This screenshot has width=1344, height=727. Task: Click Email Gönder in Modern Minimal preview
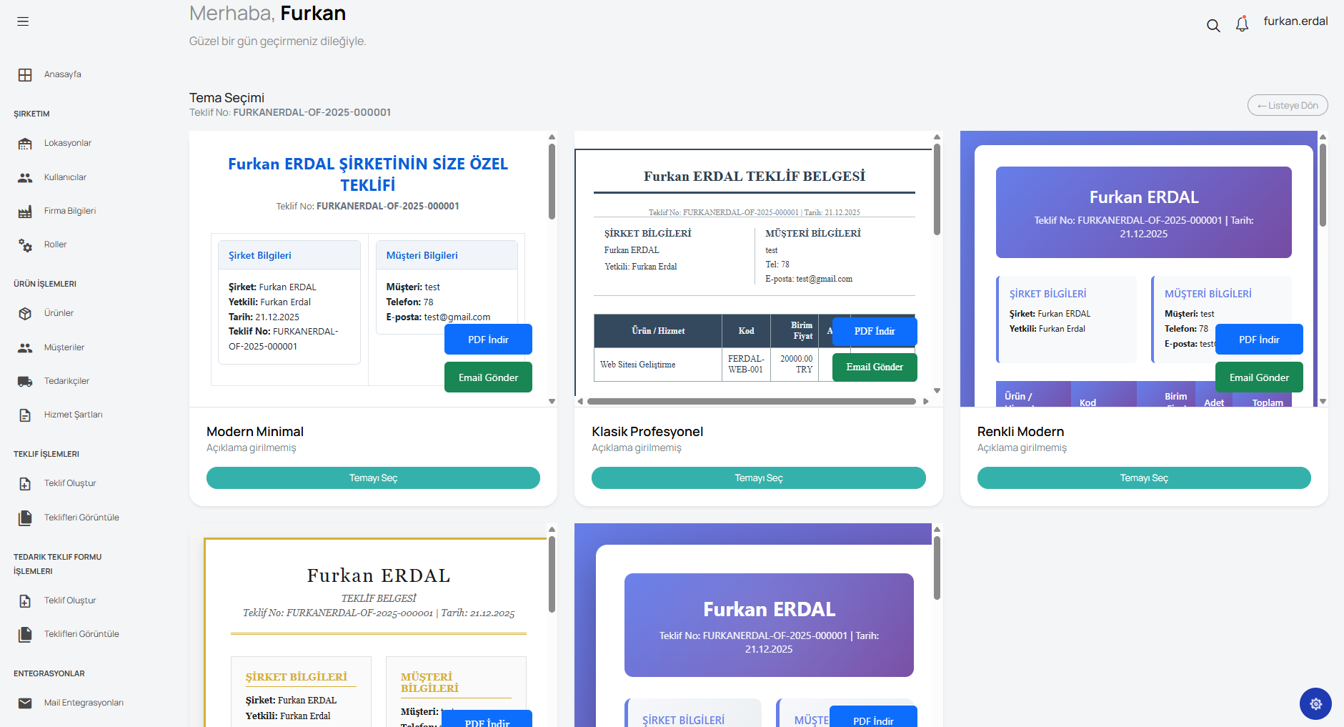coord(488,377)
